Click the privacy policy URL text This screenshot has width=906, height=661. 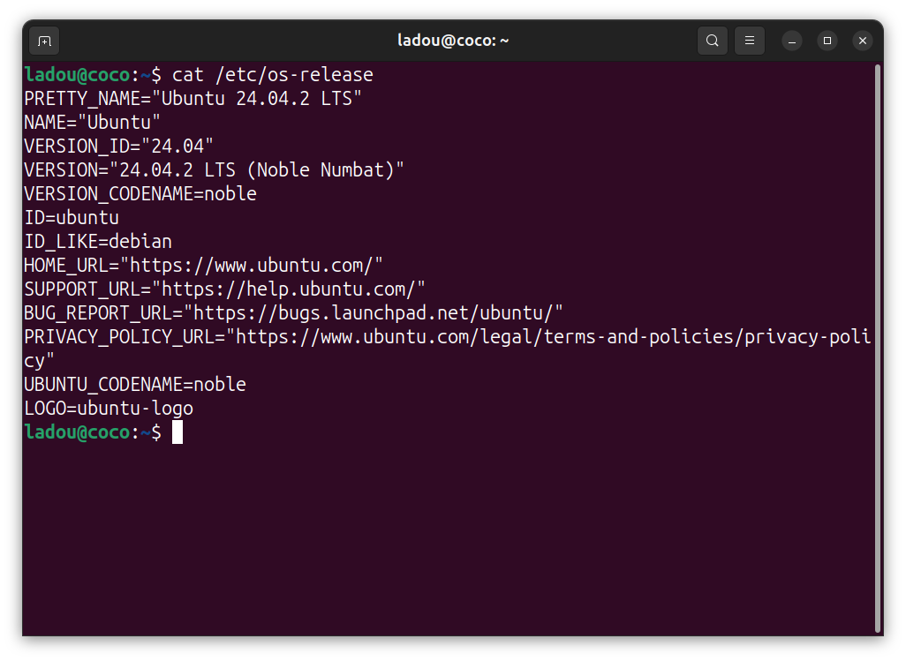[554, 336]
